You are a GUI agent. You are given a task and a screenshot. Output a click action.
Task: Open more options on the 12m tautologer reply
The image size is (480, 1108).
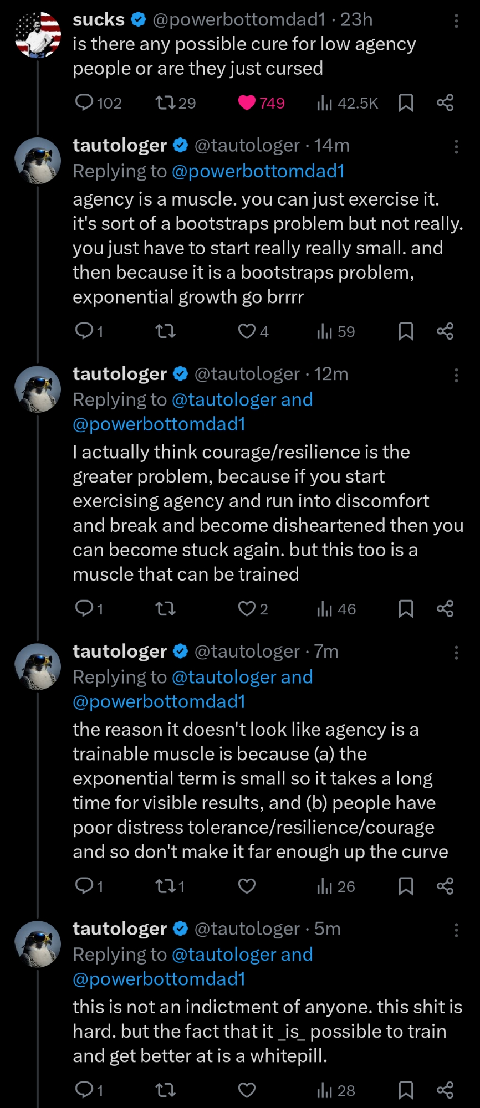point(456,375)
